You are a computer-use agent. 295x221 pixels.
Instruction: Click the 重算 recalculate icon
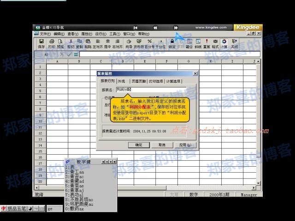point(206,44)
